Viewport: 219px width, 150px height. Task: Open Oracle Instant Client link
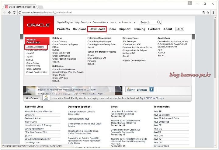click(61, 56)
